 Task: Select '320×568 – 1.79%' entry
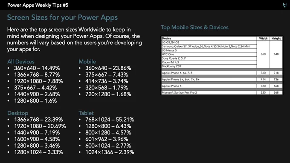(107, 88)
